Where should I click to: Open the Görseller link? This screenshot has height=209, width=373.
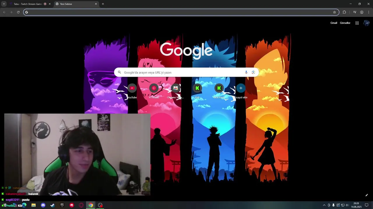click(345, 23)
